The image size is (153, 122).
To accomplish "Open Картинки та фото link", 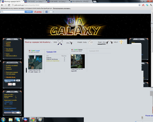I will [11, 56].
